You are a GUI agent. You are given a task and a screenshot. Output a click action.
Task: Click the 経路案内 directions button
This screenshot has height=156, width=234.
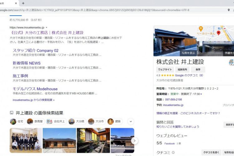182,69
